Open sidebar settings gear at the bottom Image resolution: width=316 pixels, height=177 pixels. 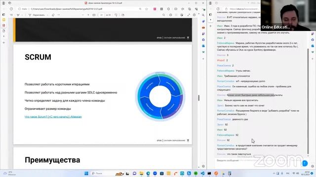pos(203,166)
